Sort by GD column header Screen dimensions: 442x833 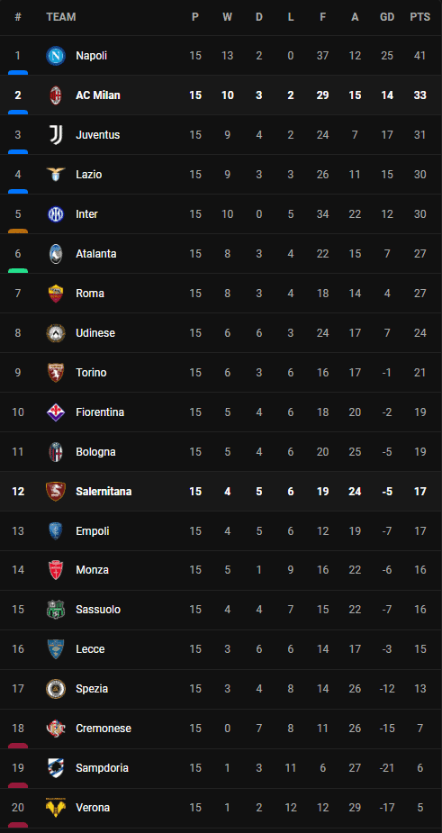coord(387,17)
